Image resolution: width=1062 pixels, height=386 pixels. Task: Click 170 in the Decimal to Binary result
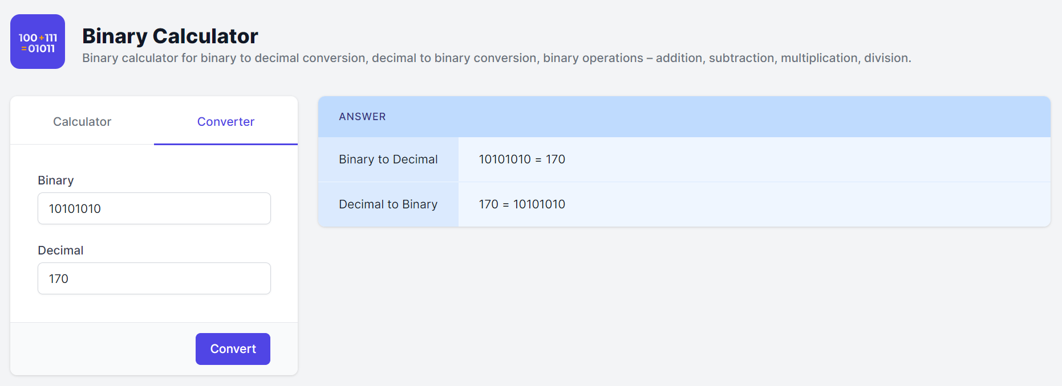coord(489,204)
